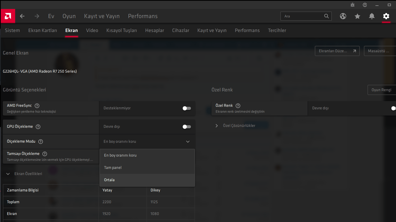Viewport: 396px width, 222px height.
Task: Click the 'Dikey' column header
Action: (x=155, y=190)
